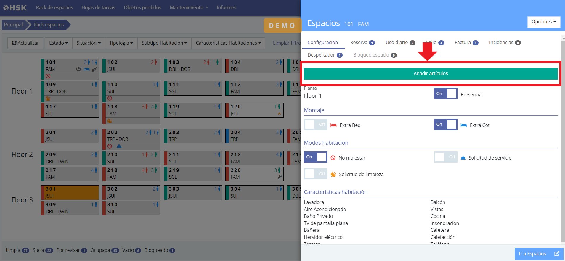565x261 pixels.
Task: Click the Ir a Espacios button
Action: pos(539,254)
